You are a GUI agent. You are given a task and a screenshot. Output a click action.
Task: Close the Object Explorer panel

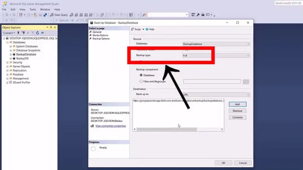[55, 28]
